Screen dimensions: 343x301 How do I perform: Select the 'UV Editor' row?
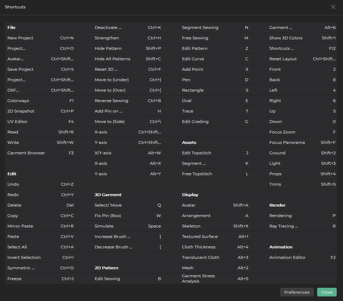41,122
